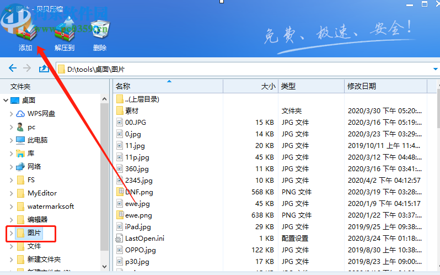This screenshot has height=275, width=440.
Task: Expand the 库 tree node
Action: [11, 154]
